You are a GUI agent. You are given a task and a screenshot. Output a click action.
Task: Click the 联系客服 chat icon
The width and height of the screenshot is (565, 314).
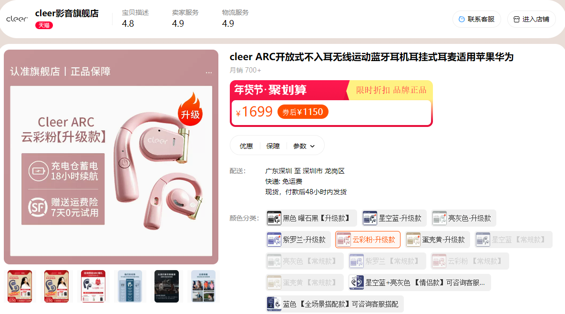point(461,19)
